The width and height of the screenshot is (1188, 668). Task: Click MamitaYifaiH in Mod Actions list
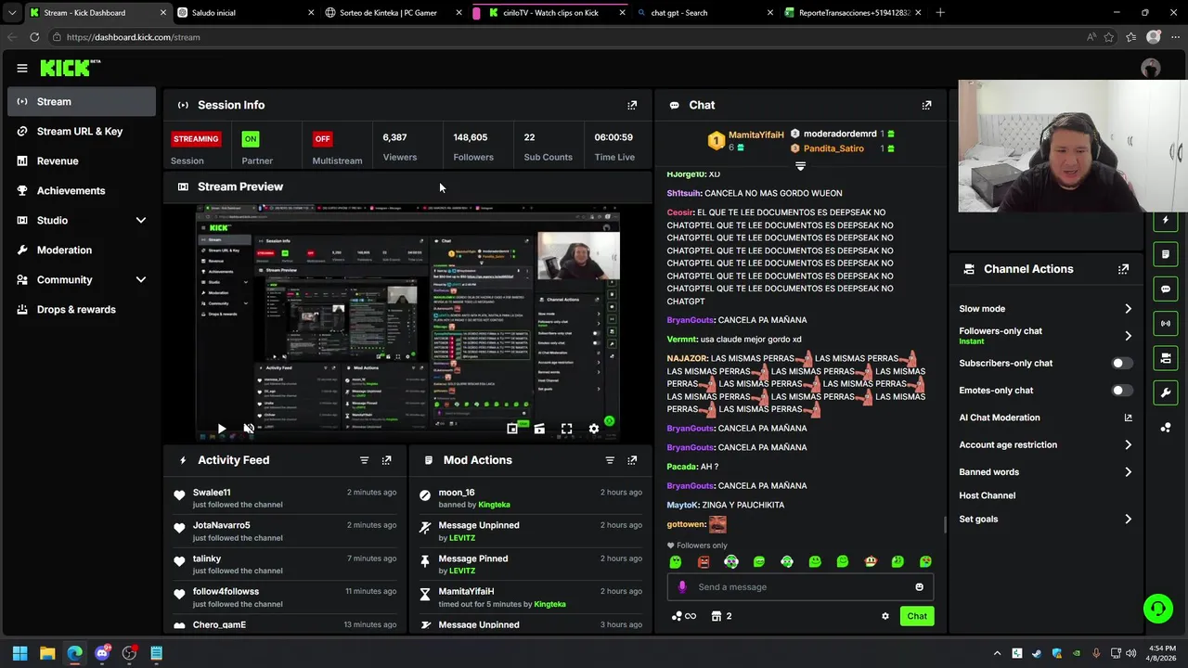466,591
